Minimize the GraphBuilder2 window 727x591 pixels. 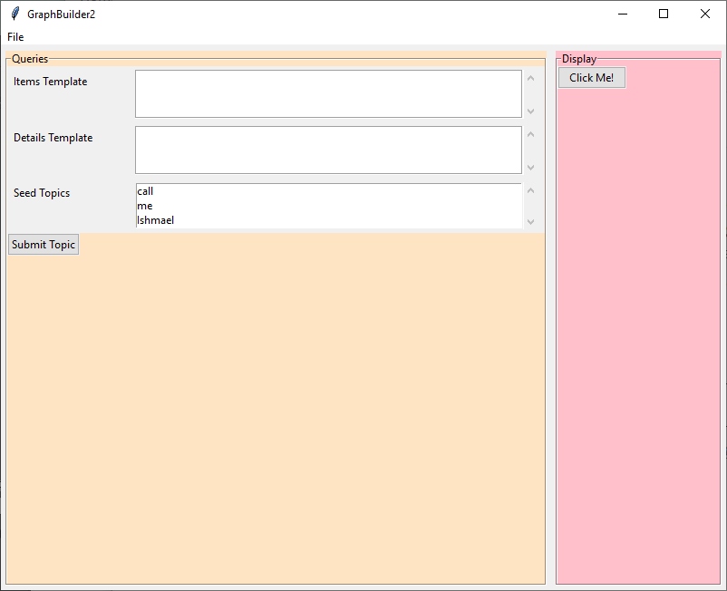point(623,14)
